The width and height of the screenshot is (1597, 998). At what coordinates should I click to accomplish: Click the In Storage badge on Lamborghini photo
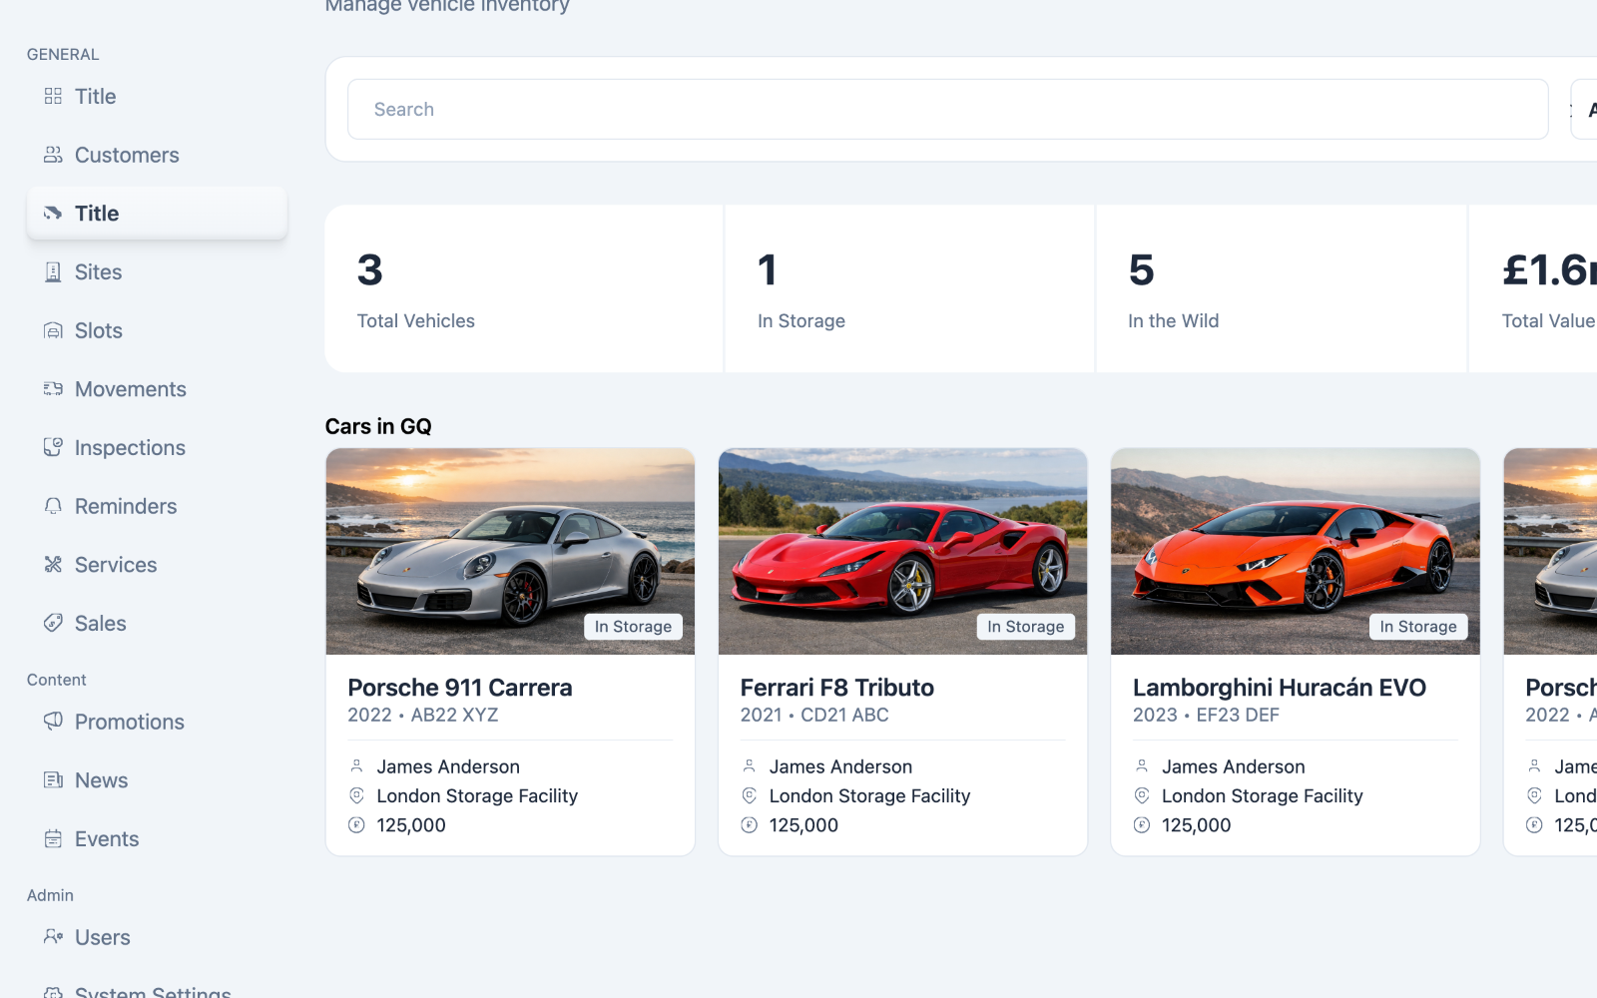tap(1418, 627)
